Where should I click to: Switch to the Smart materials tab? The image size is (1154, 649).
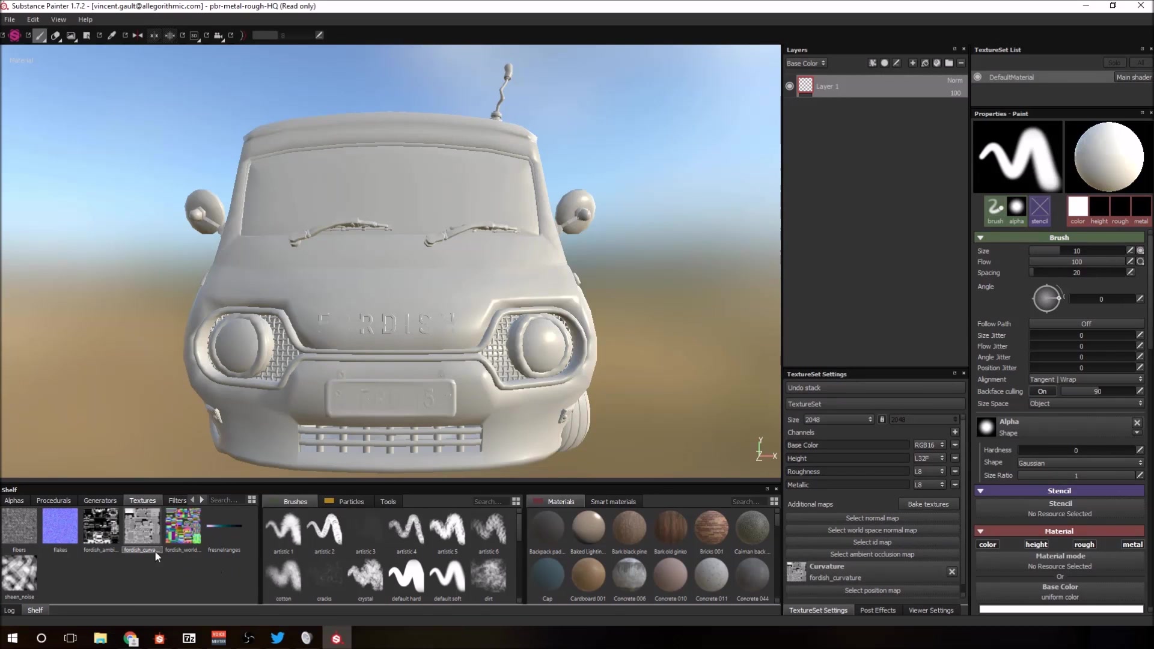tap(613, 501)
